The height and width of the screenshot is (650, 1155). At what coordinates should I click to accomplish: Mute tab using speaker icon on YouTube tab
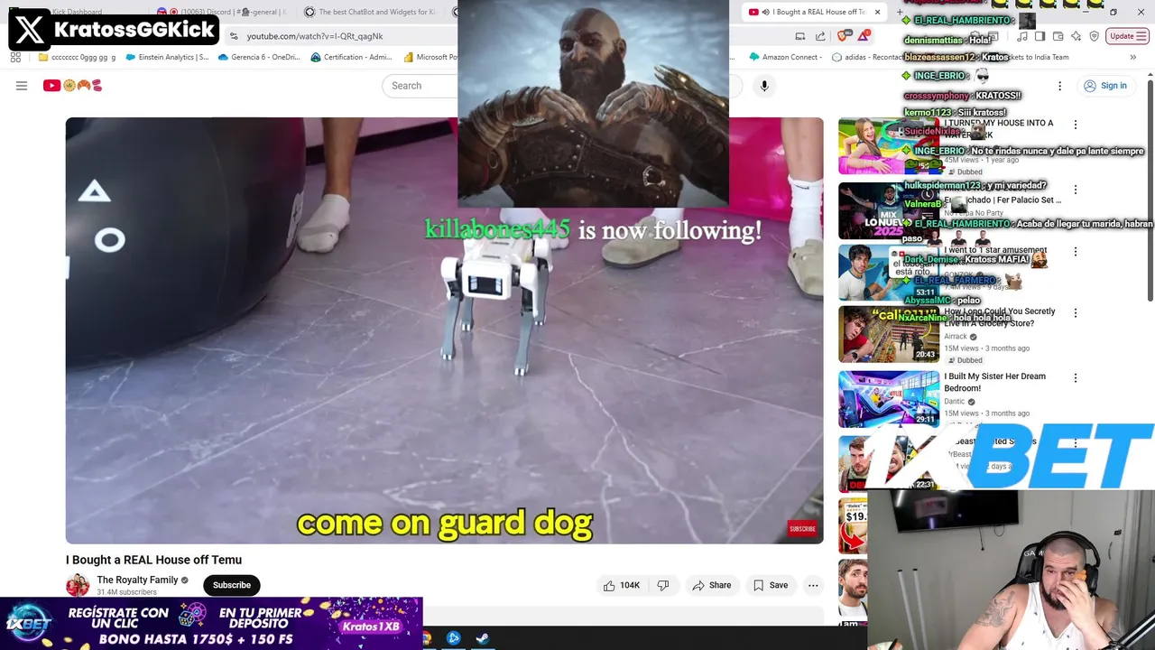tap(765, 12)
